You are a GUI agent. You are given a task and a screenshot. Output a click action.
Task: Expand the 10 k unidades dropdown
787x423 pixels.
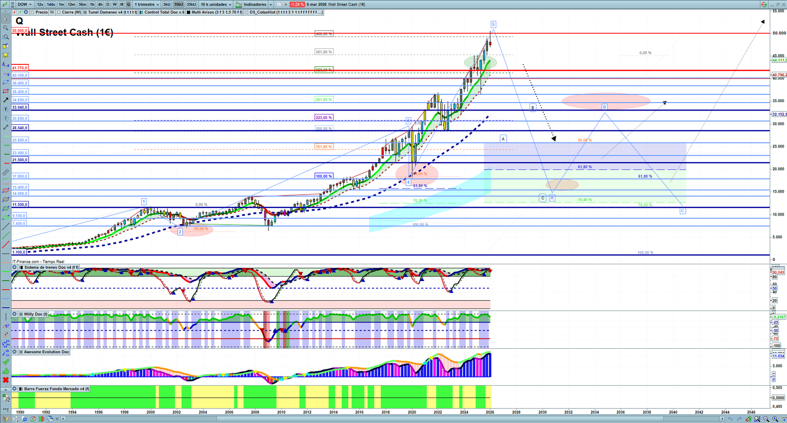(x=215, y=4)
